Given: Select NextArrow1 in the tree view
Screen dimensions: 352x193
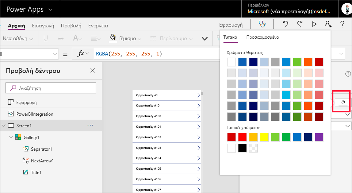Looking at the screenshot, I should [42, 161].
